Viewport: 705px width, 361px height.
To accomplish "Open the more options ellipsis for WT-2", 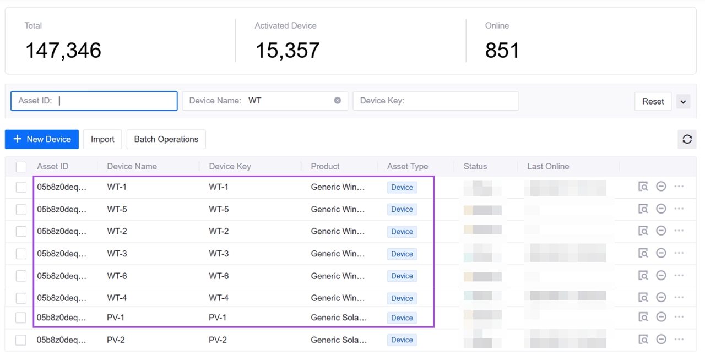I will tap(679, 231).
